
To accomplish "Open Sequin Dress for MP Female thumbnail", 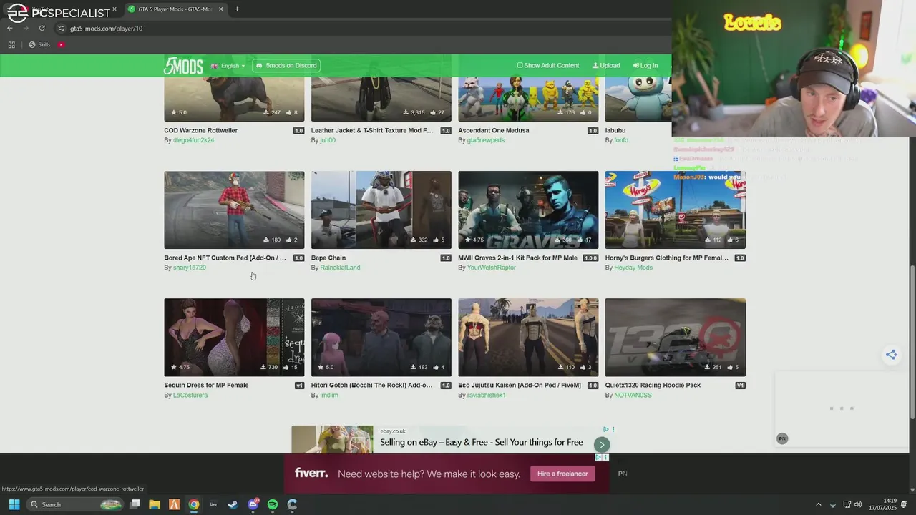I will click(234, 337).
